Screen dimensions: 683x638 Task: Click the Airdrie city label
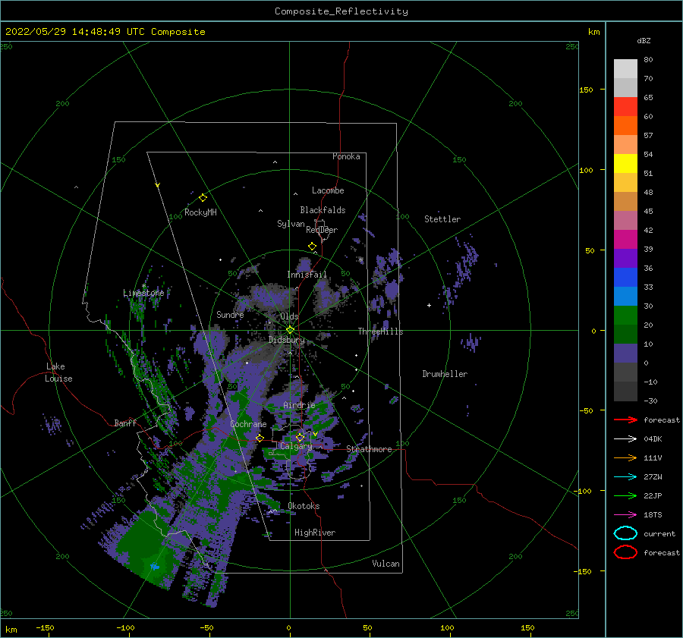pos(299,405)
